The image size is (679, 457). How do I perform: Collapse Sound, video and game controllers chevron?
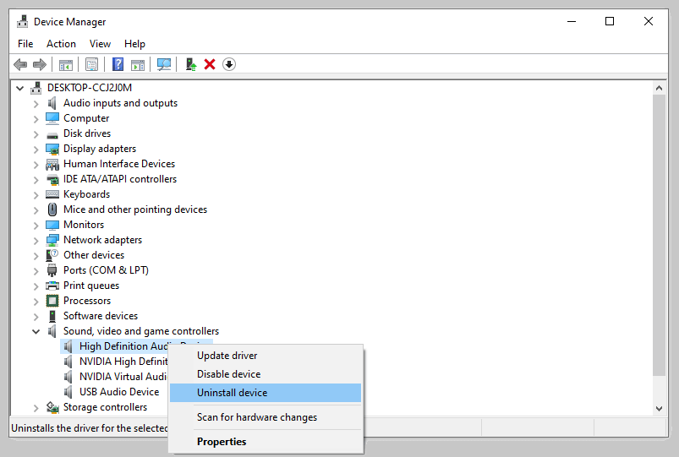[x=36, y=331]
